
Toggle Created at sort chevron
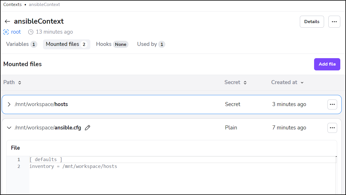click(x=302, y=83)
